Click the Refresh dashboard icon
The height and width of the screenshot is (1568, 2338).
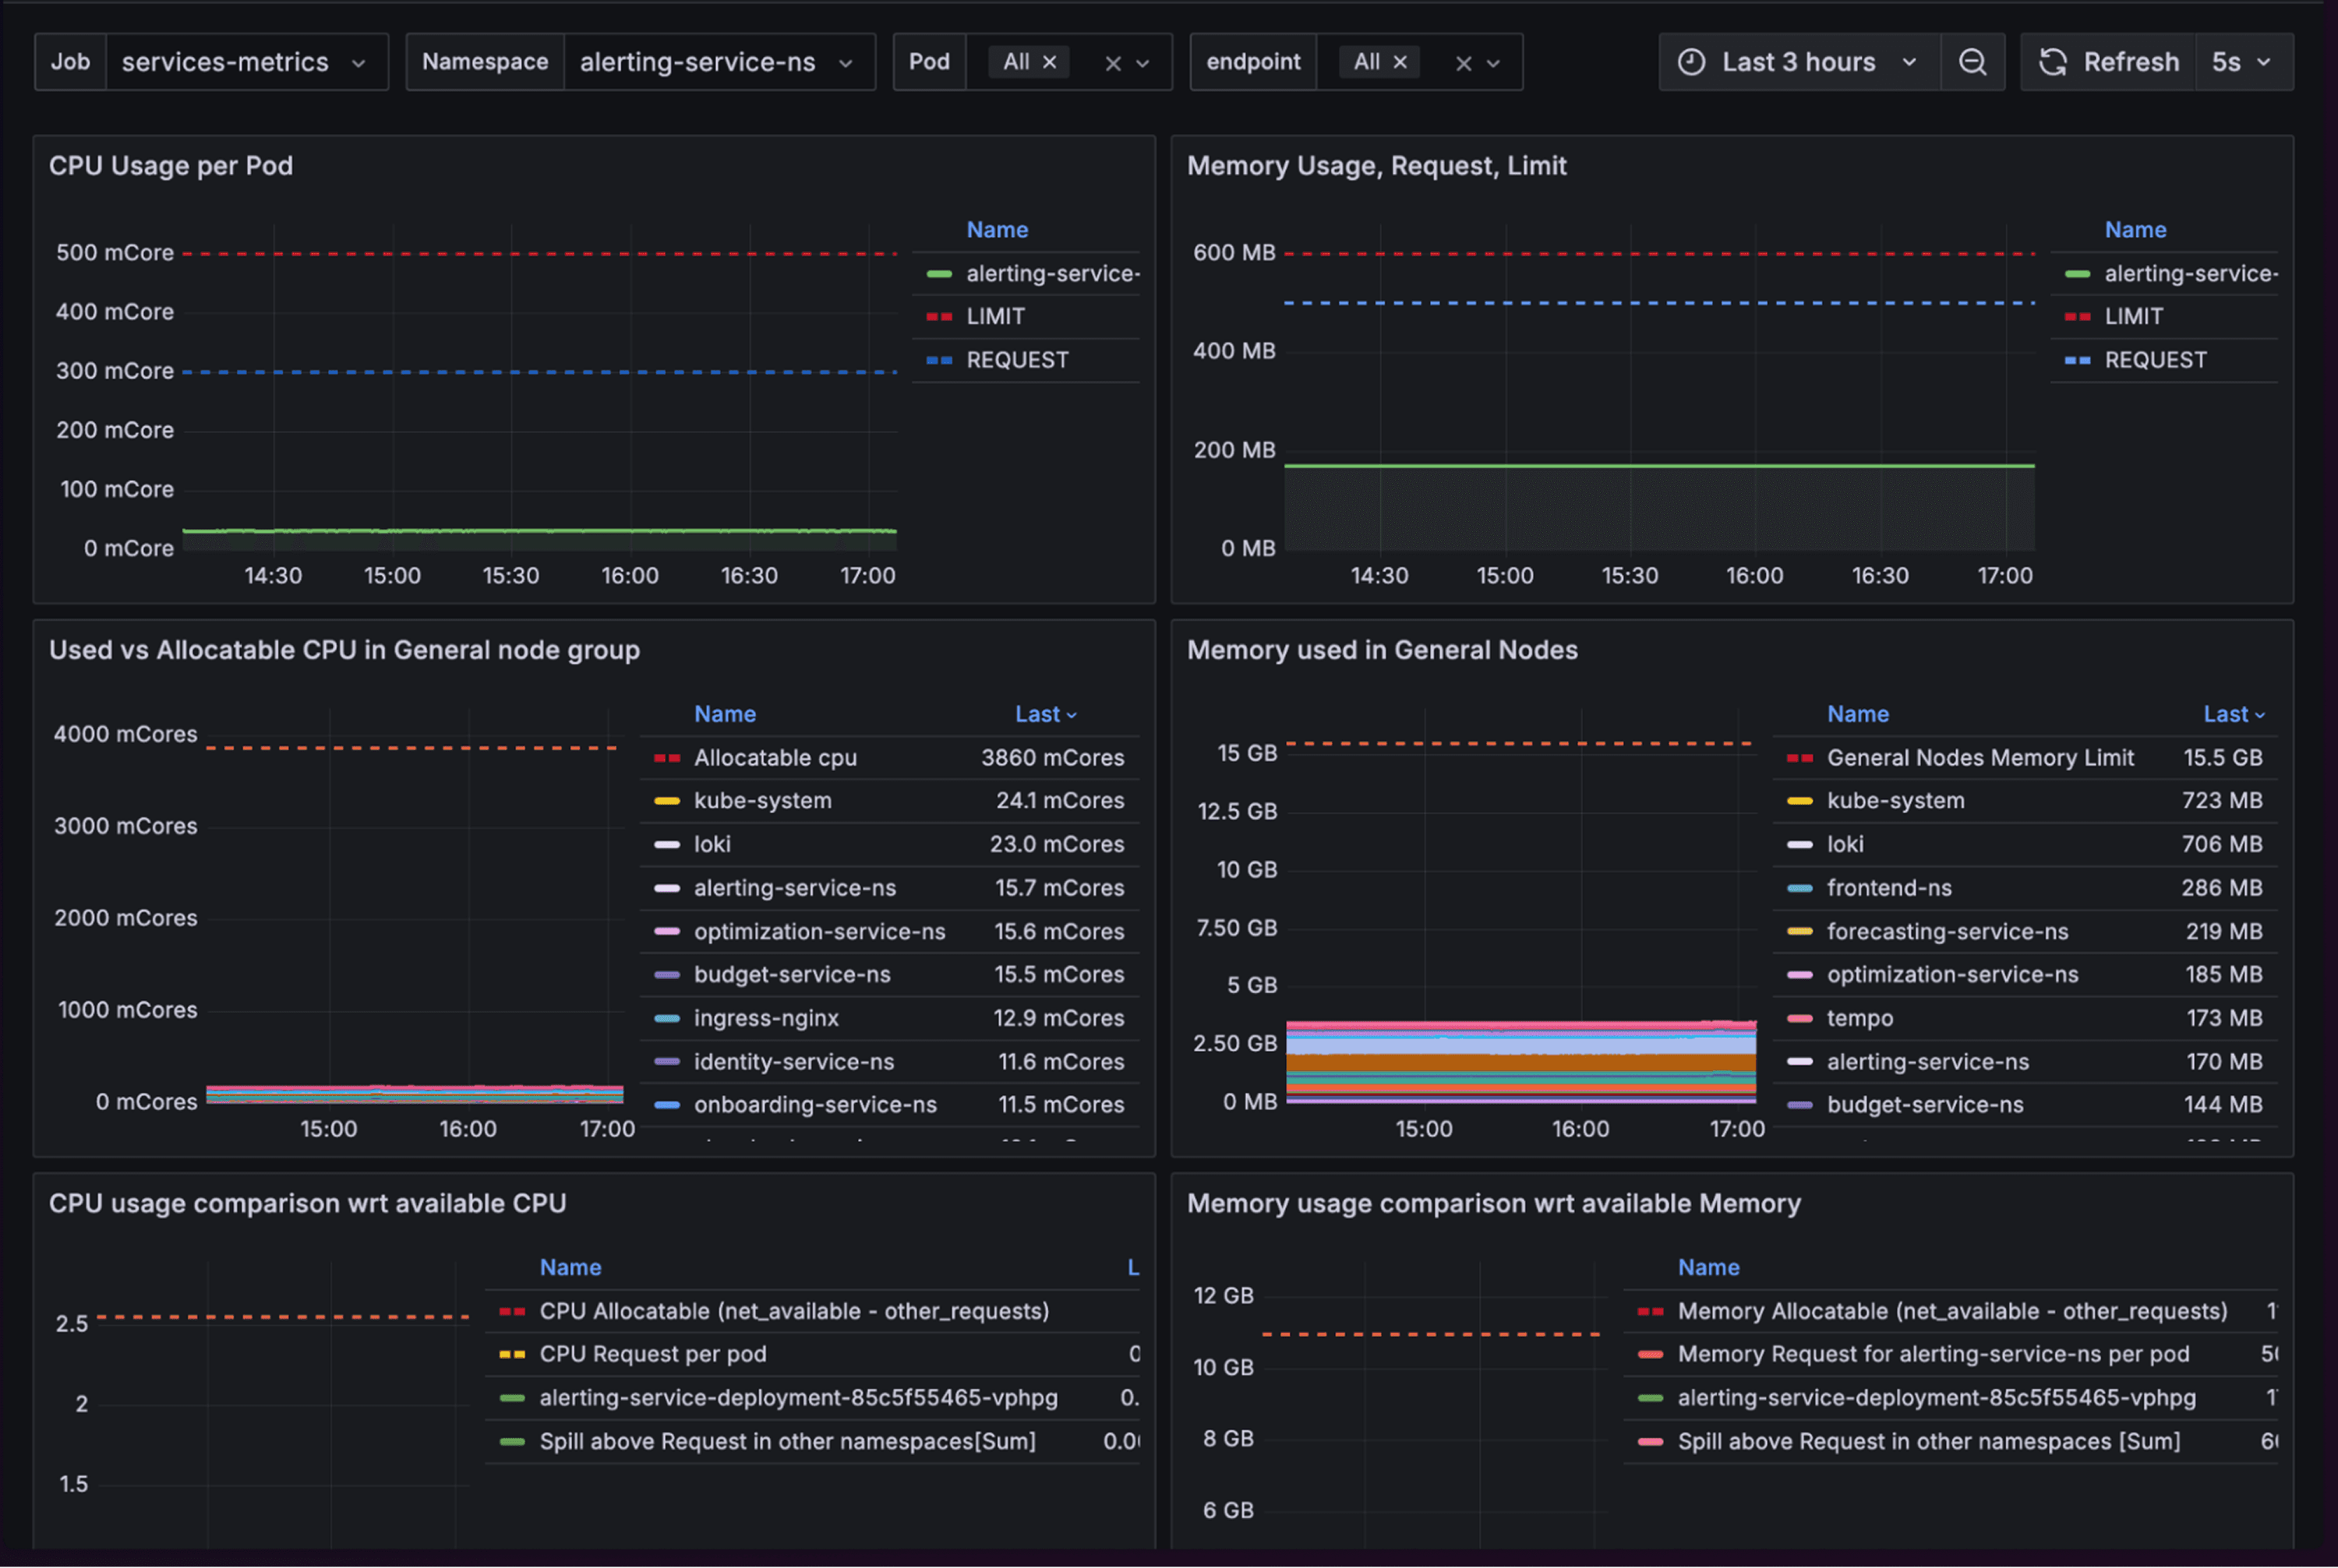click(x=2053, y=62)
